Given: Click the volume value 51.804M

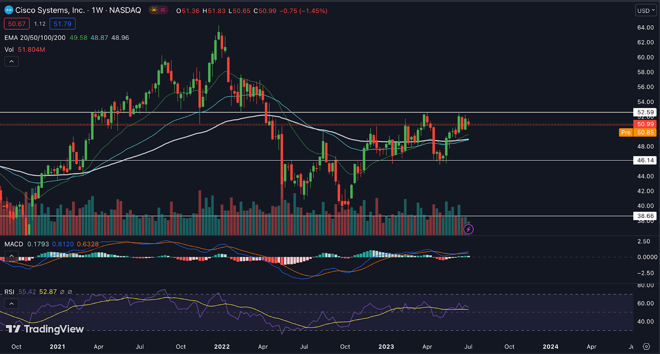Looking at the screenshot, I should [x=31, y=49].
